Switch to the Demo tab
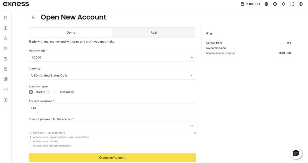This screenshot has height=163, width=308. 71,32
